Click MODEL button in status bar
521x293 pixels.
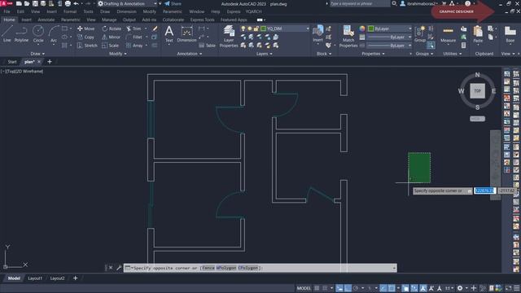click(x=304, y=288)
